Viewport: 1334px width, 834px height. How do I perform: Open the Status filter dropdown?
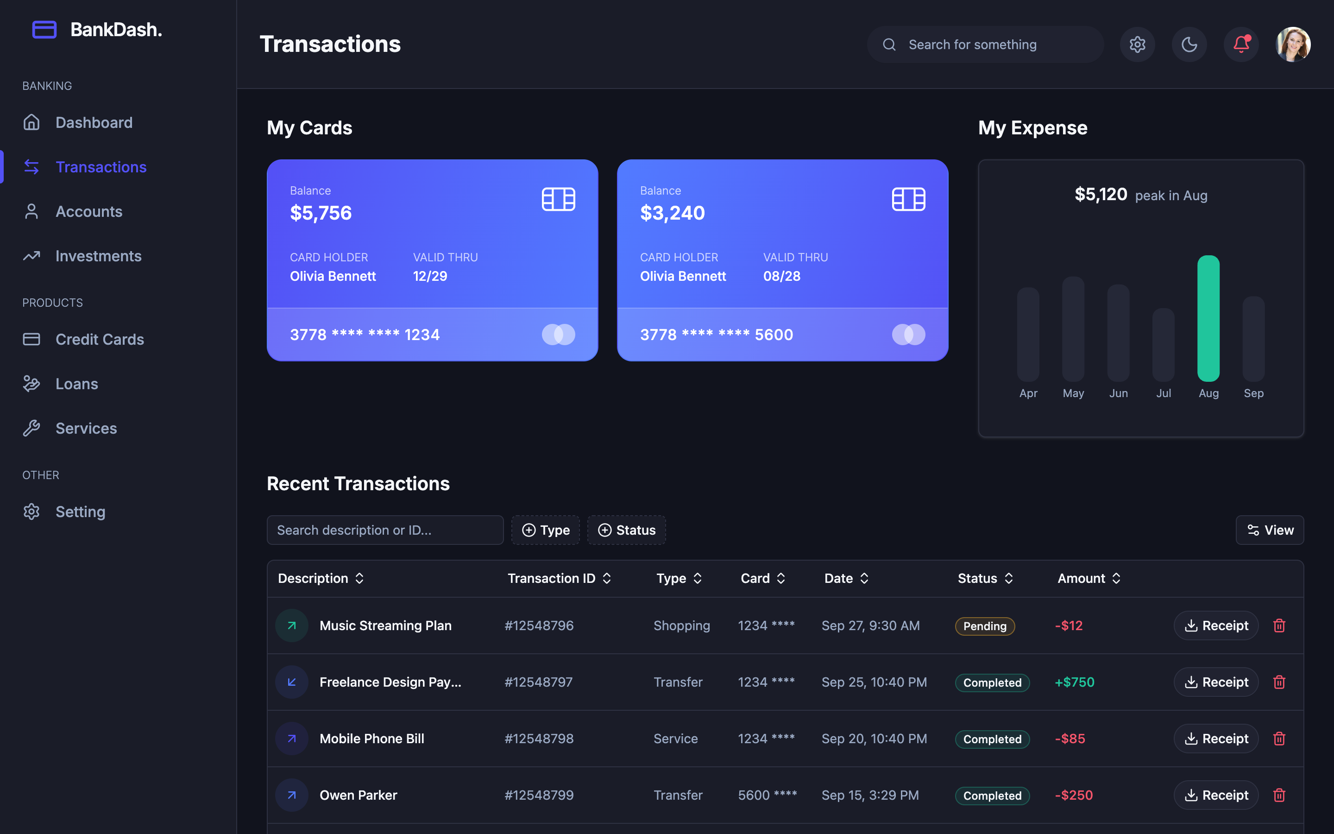point(627,530)
